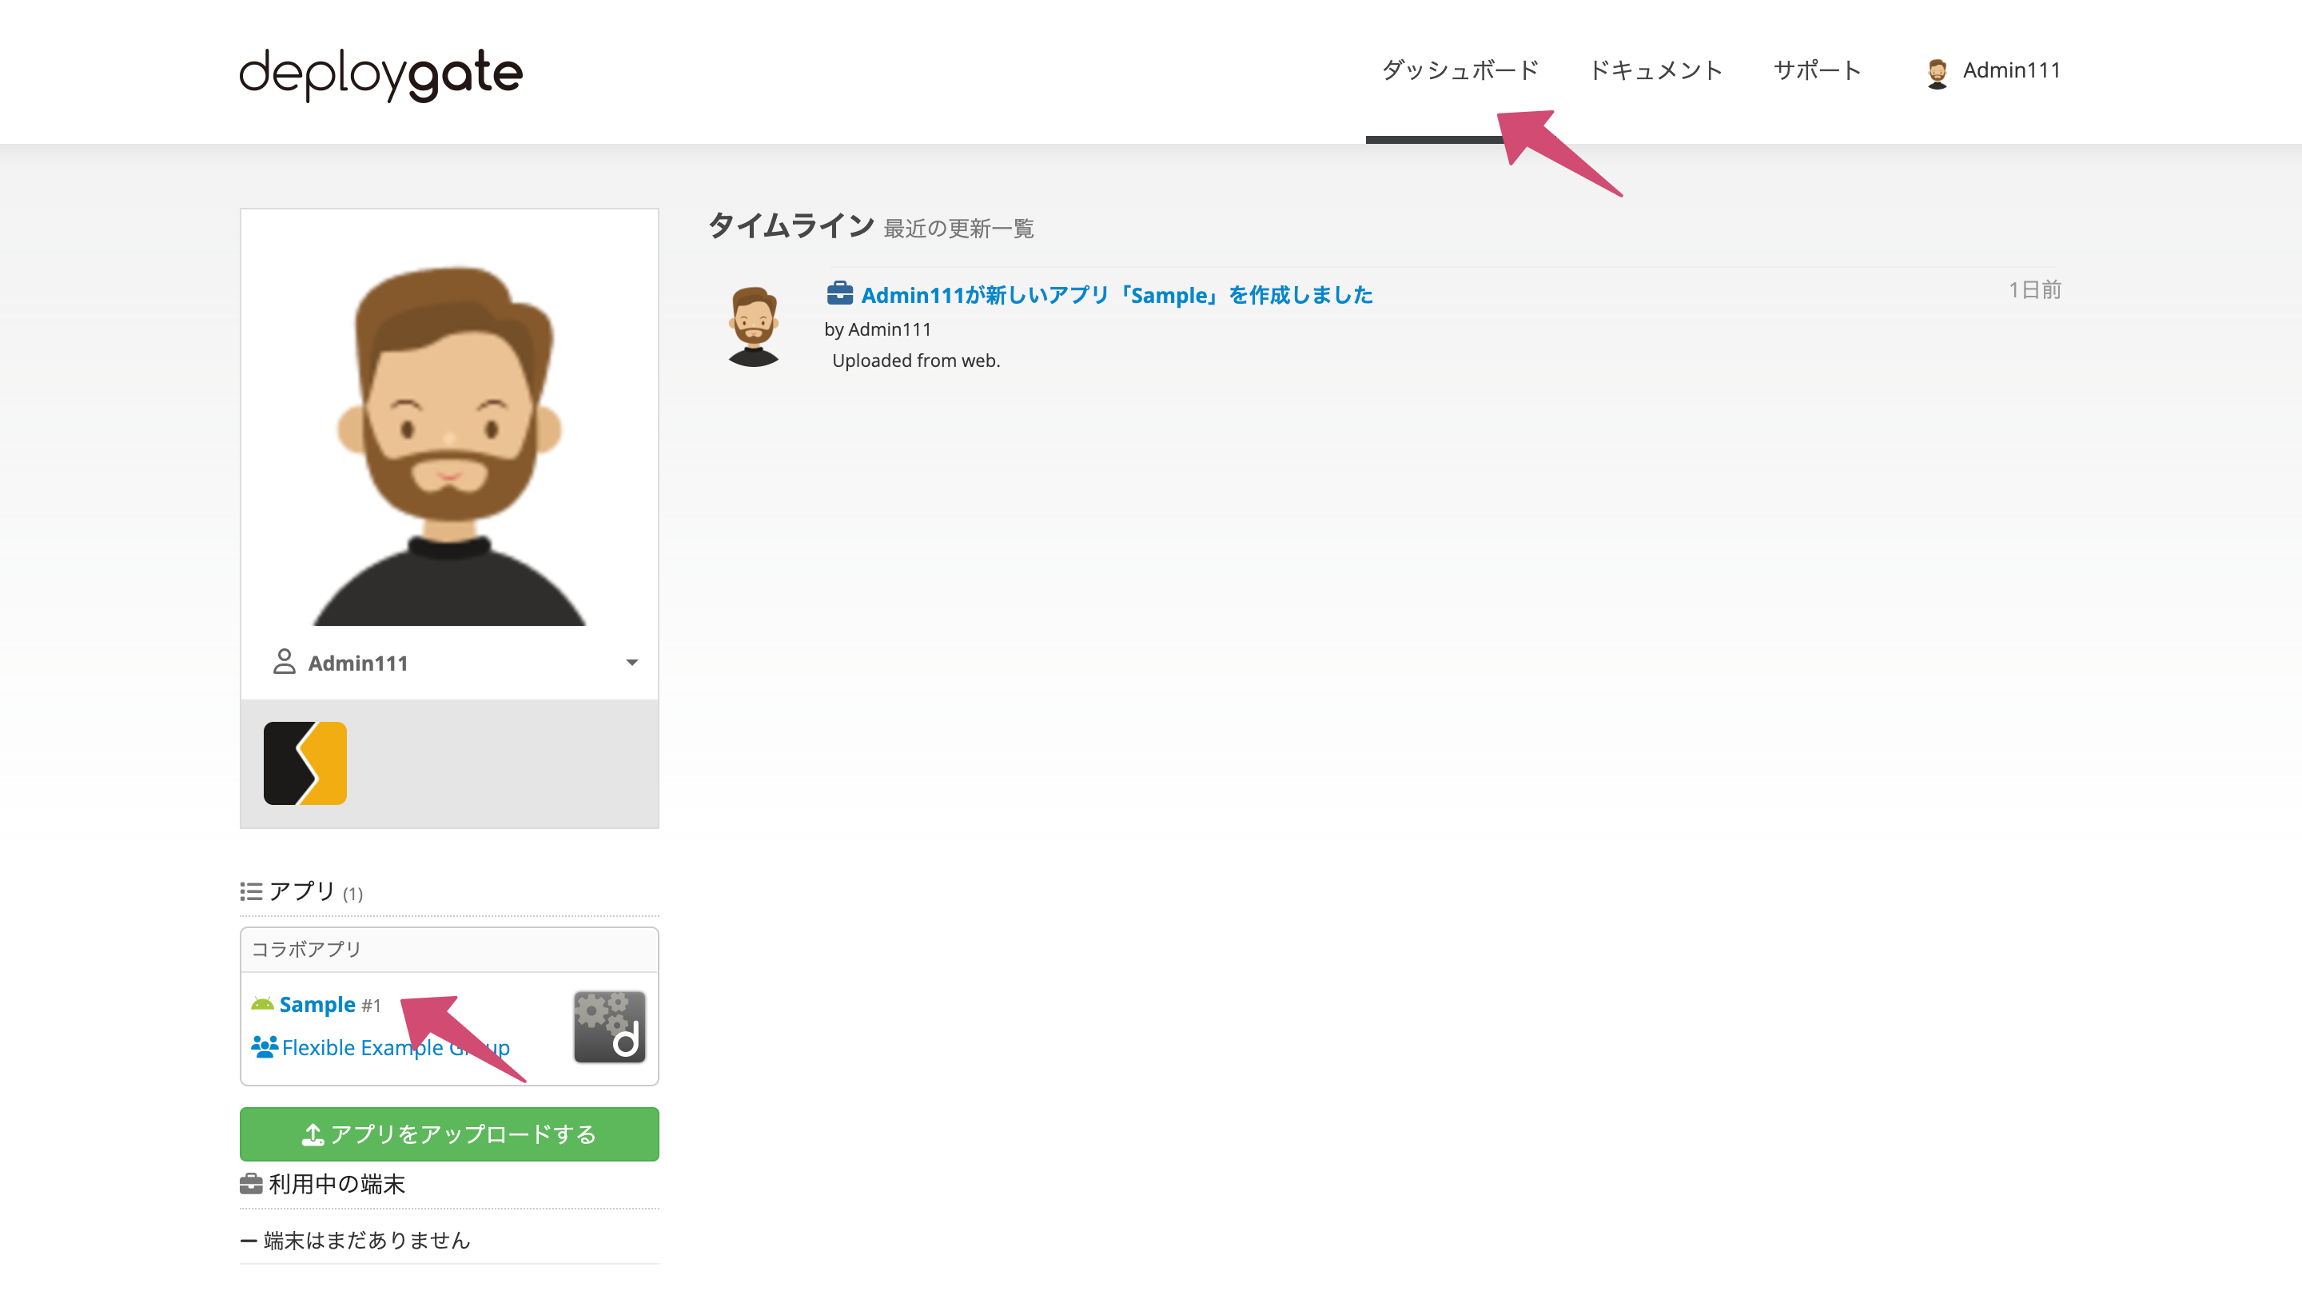2302x1295 pixels.
Task: Click the person icon next to Admin111
Action: 285,662
